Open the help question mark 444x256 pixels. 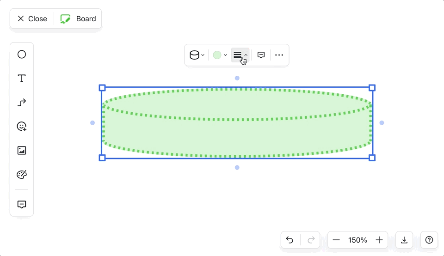(x=429, y=240)
